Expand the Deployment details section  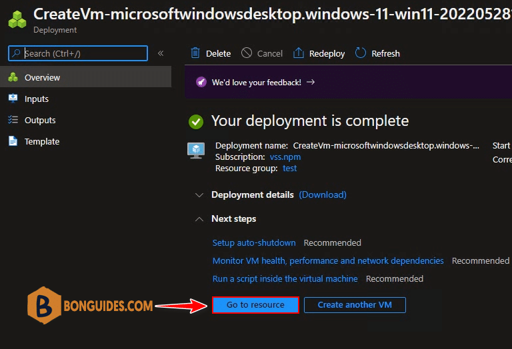coord(199,195)
